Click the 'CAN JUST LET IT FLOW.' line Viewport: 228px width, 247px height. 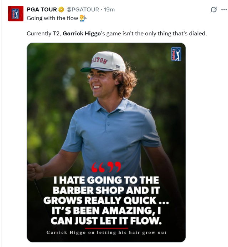(106, 220)
